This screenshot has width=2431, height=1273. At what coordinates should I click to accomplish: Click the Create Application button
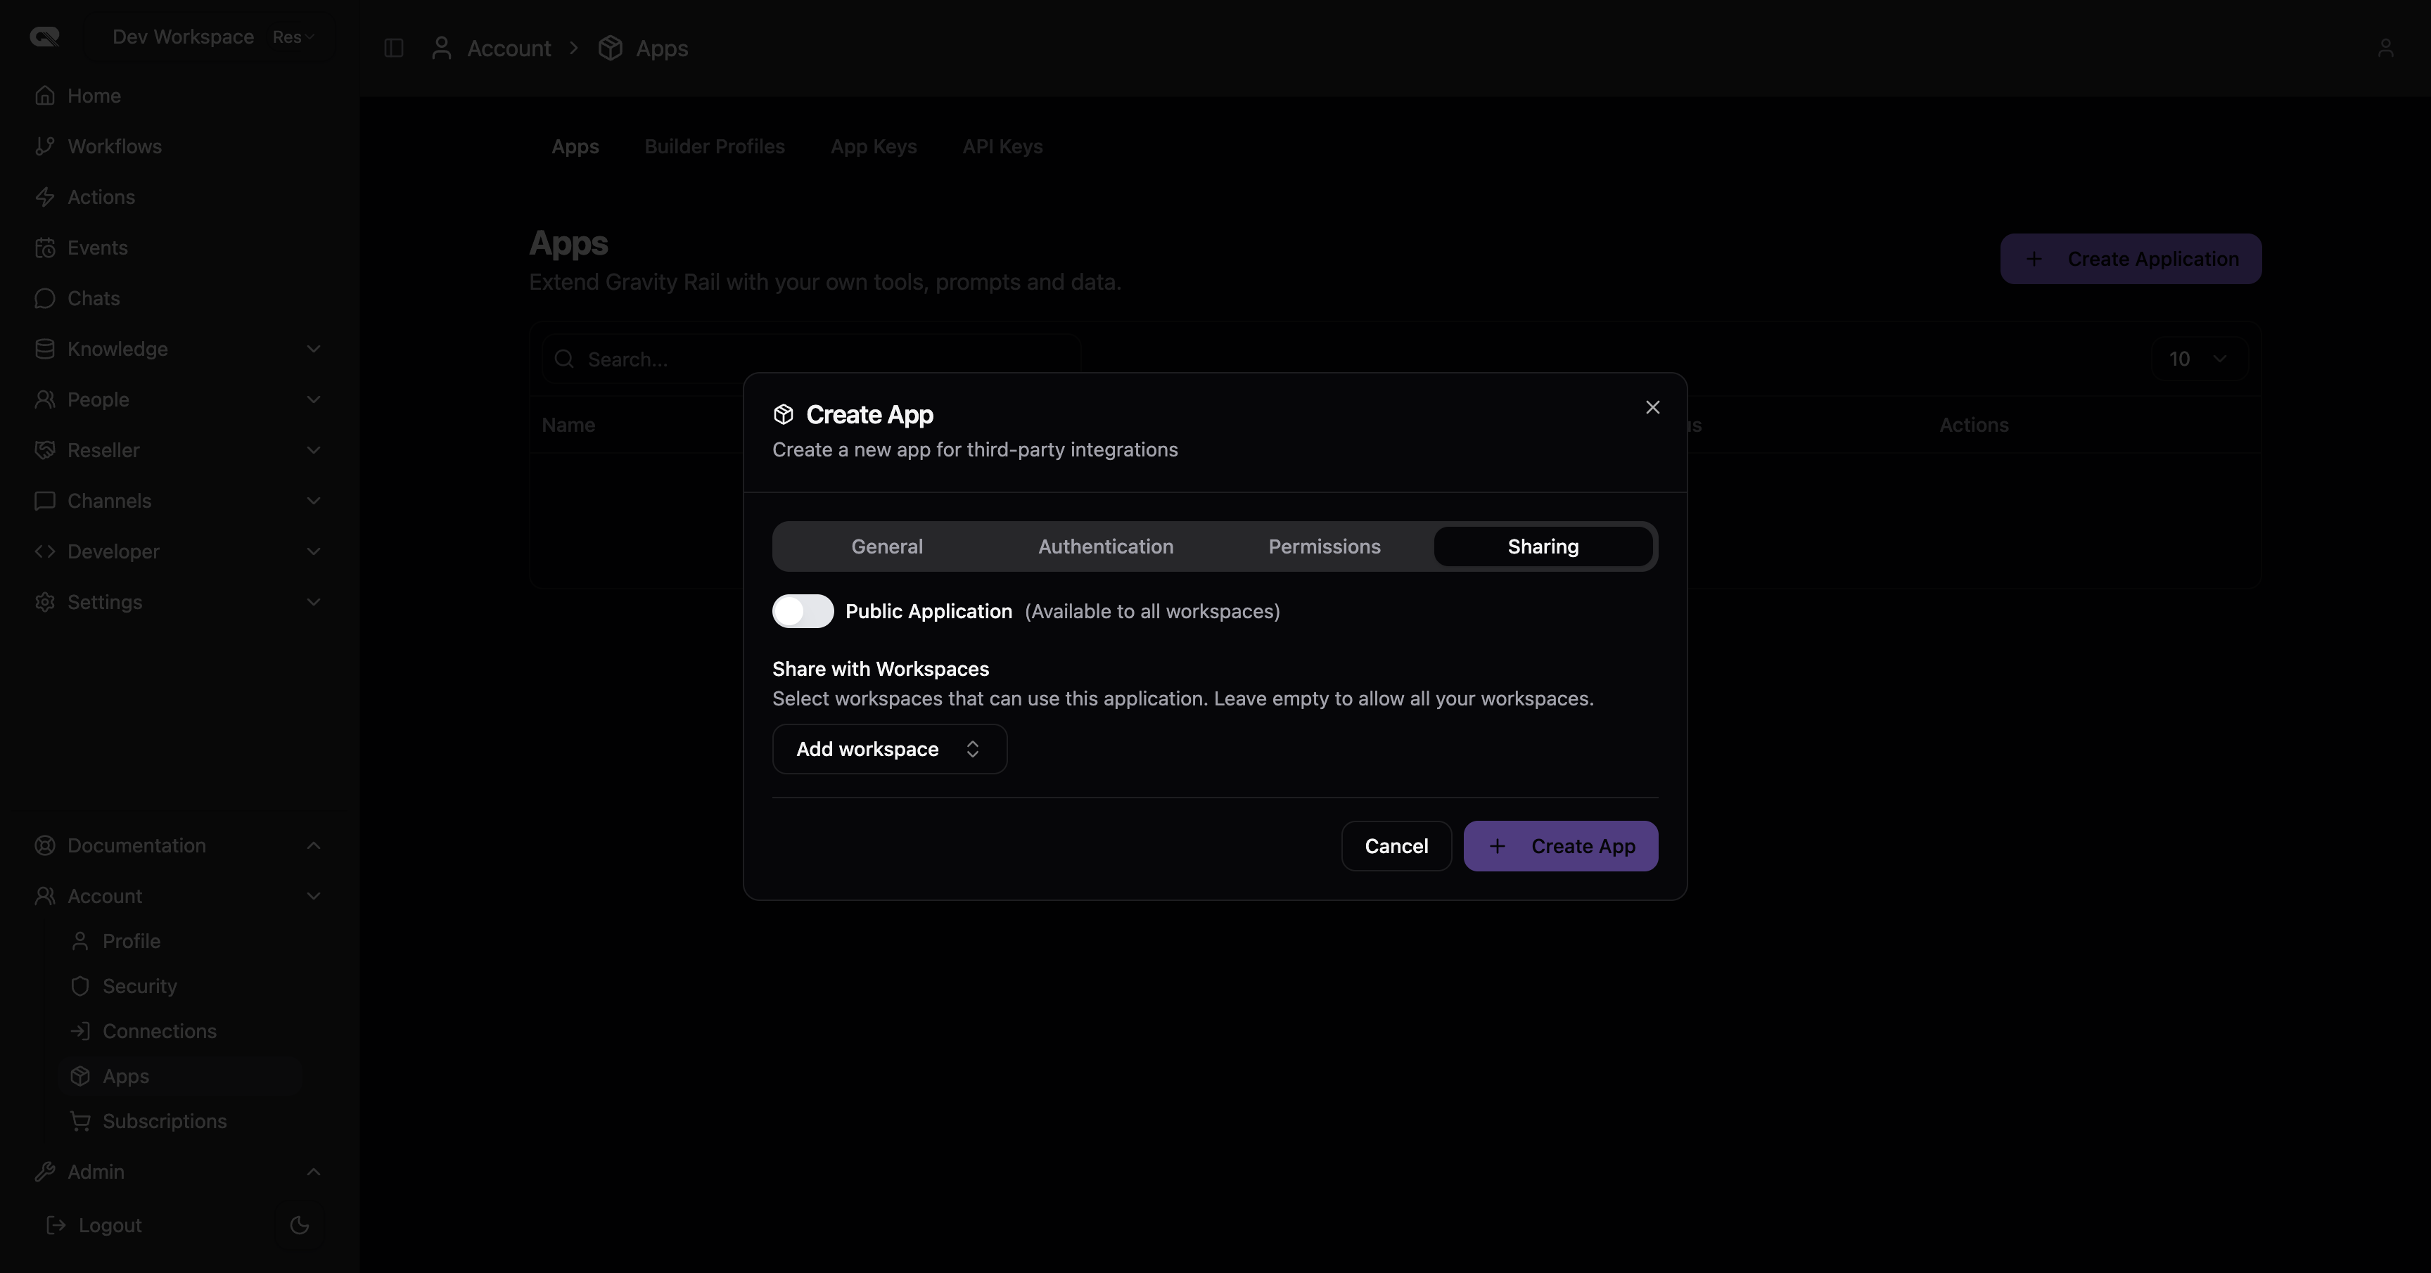point(2130,259)
